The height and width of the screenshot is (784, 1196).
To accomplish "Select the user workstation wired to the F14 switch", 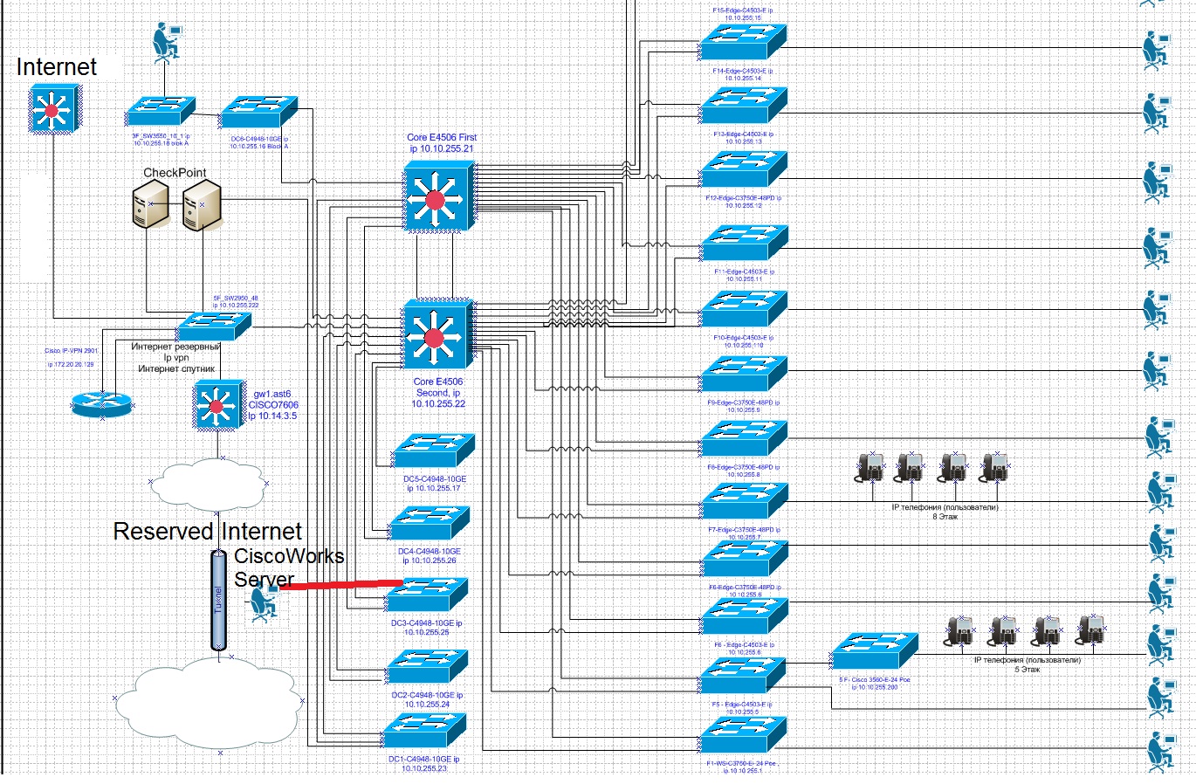I will tap(1158, 113).
